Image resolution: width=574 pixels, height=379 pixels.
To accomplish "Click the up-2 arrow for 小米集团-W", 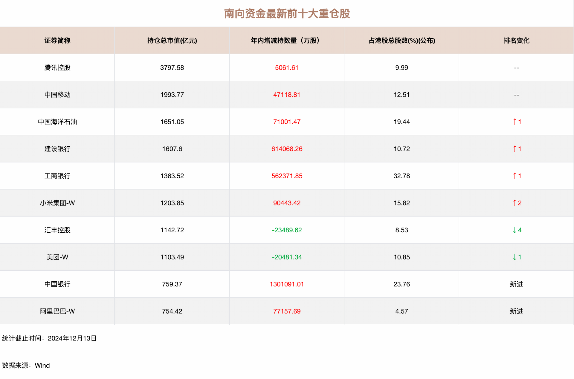I will [515, 203].
